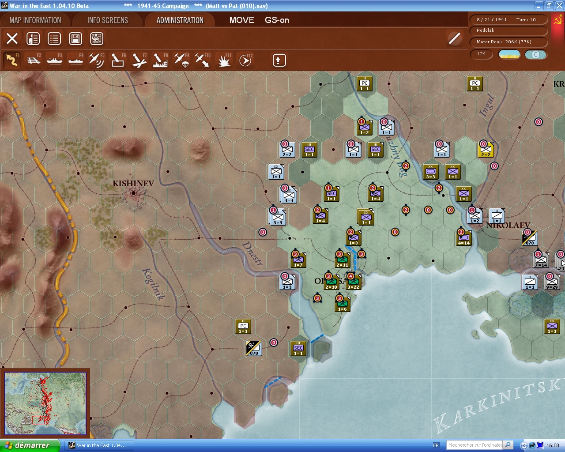Click the date and Turn 10 field
Viewport: 565px width, 452px height.
click(x=508, y=19)
